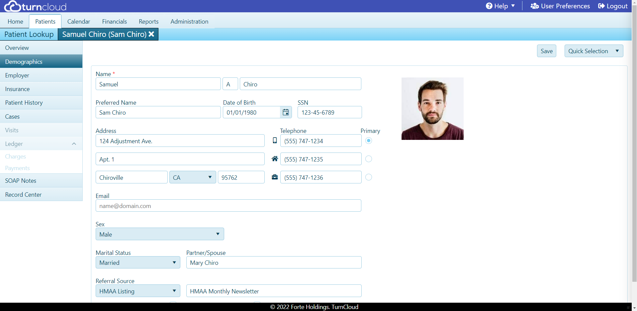Viewport: 637px width, 311px height.
Task: Click the turncloud logo
Action: [35, 6]
